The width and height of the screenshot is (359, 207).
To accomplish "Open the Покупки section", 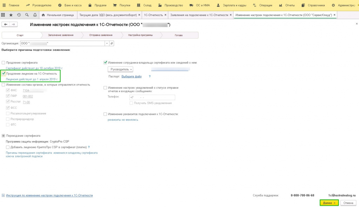I will pos(122,5).
